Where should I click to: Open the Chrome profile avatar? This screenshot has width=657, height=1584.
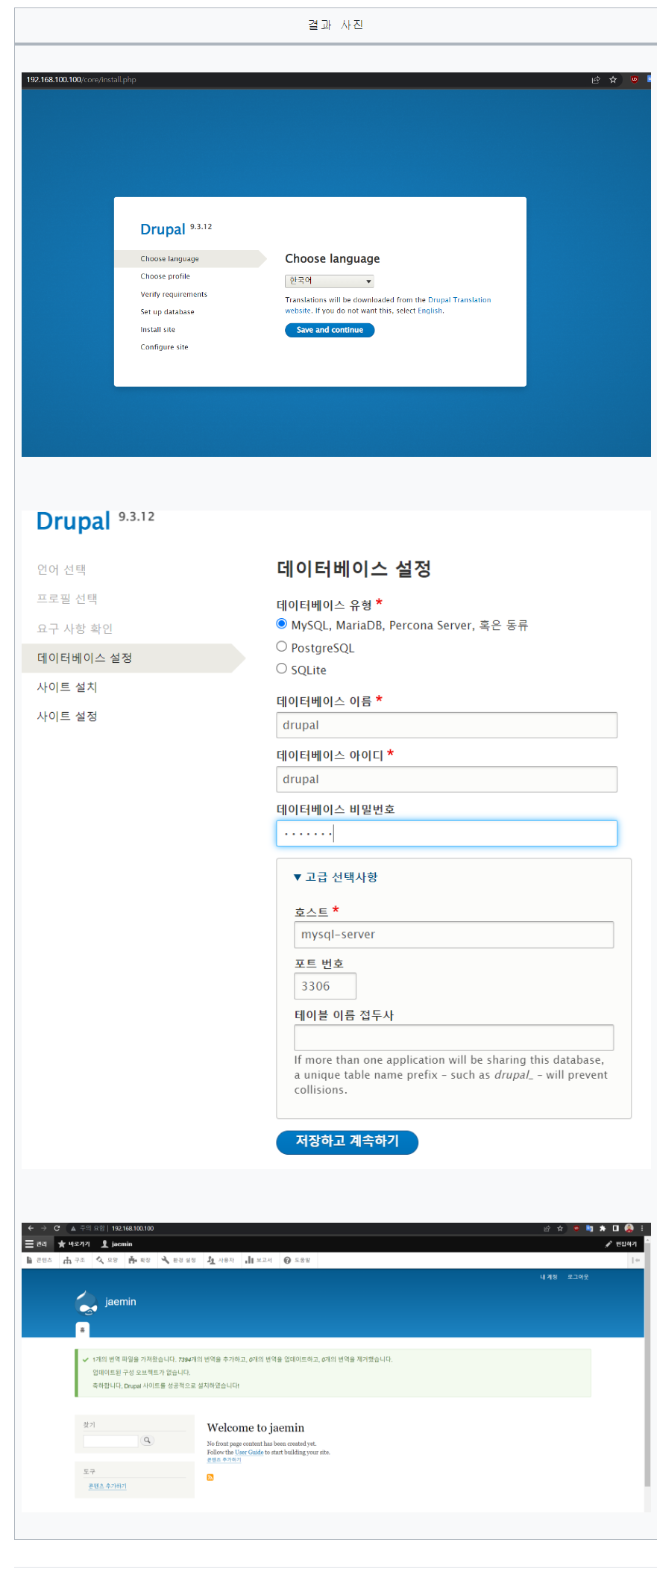[629, 1228]
